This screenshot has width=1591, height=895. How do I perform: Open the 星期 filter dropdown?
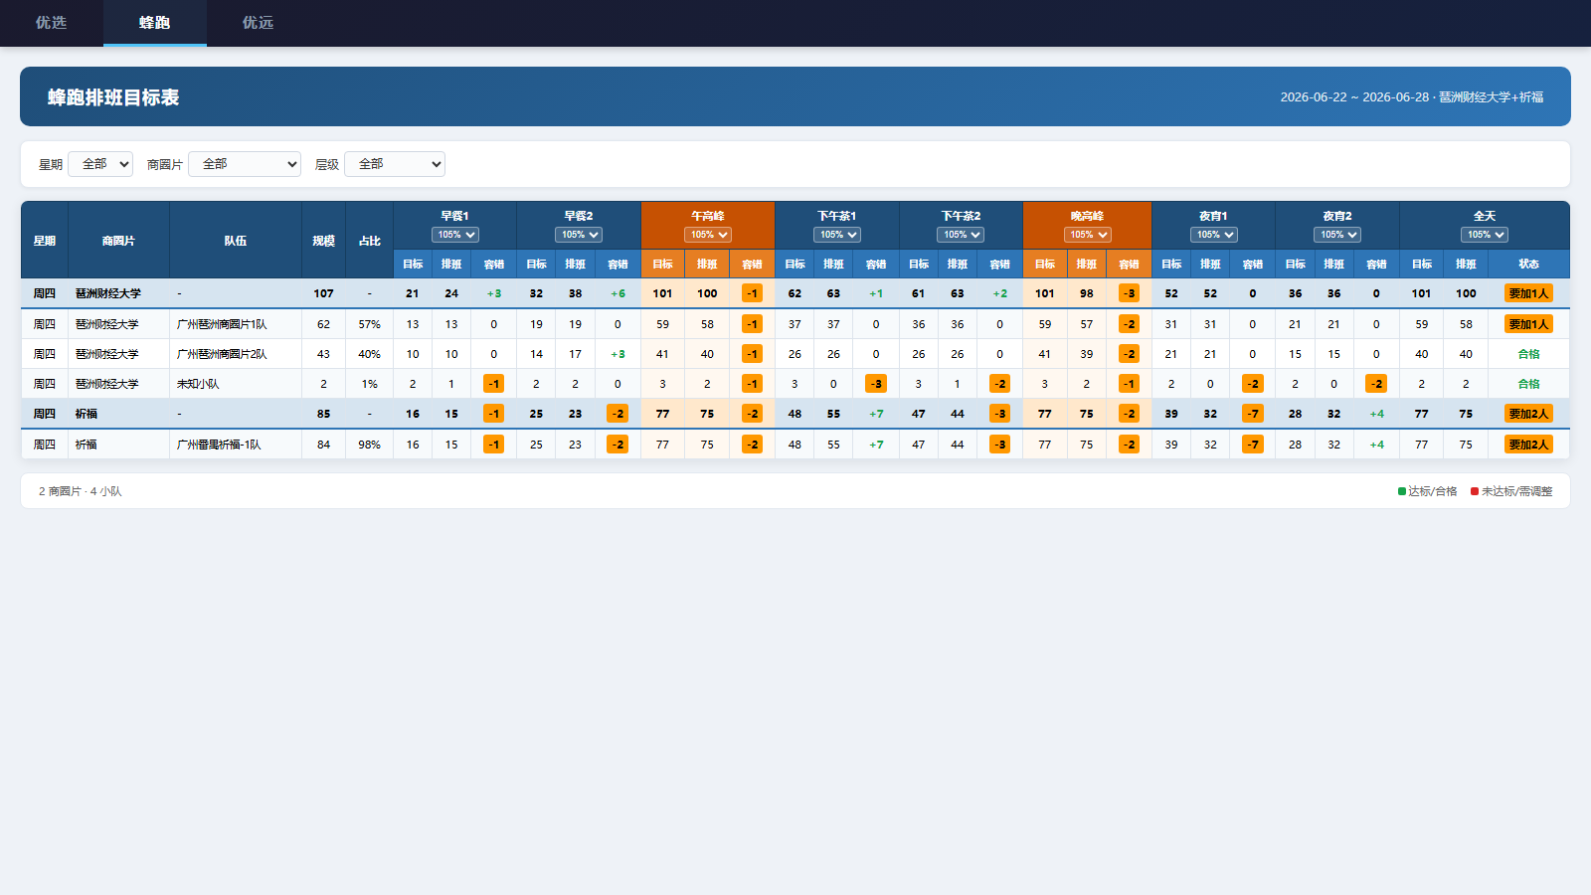(x=100, y=164)
